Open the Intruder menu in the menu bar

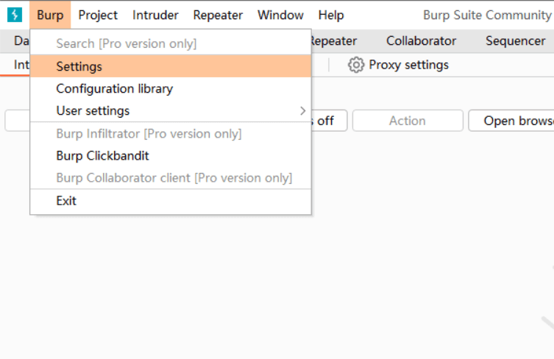pos(155,15)
